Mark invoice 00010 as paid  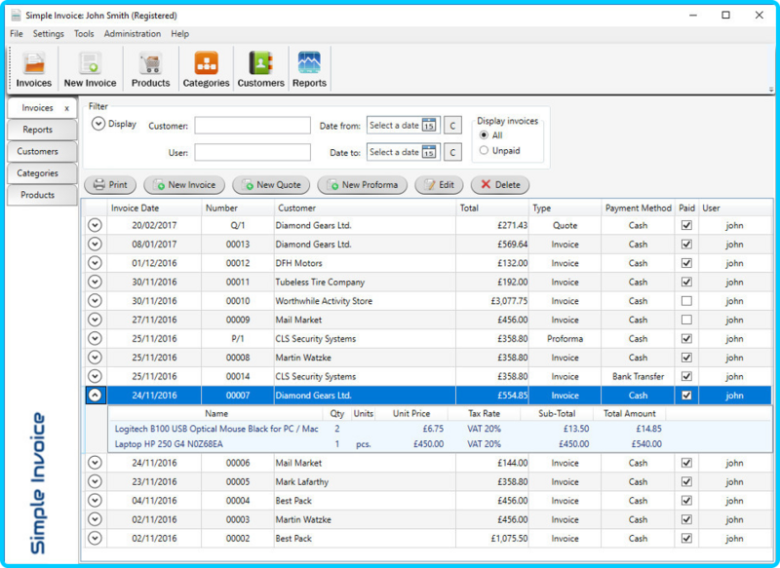click(686, 301)
